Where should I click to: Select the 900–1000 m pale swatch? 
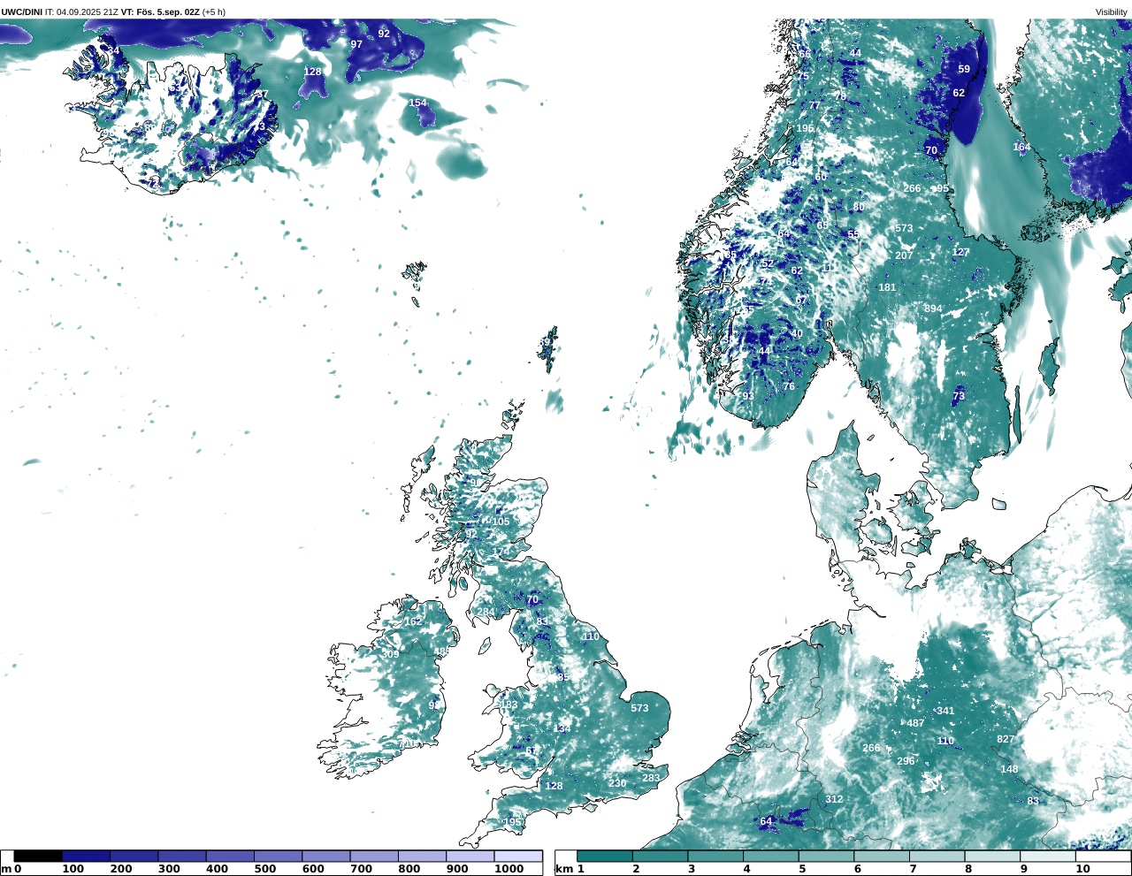point(469,856)
